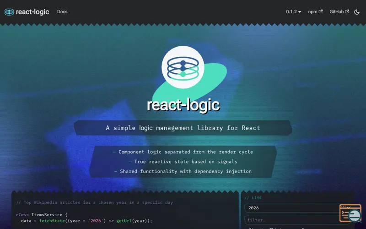Expand the 0.1.2 version dropdown
Viewport: 366px width, 229px height.
point(293,12)
